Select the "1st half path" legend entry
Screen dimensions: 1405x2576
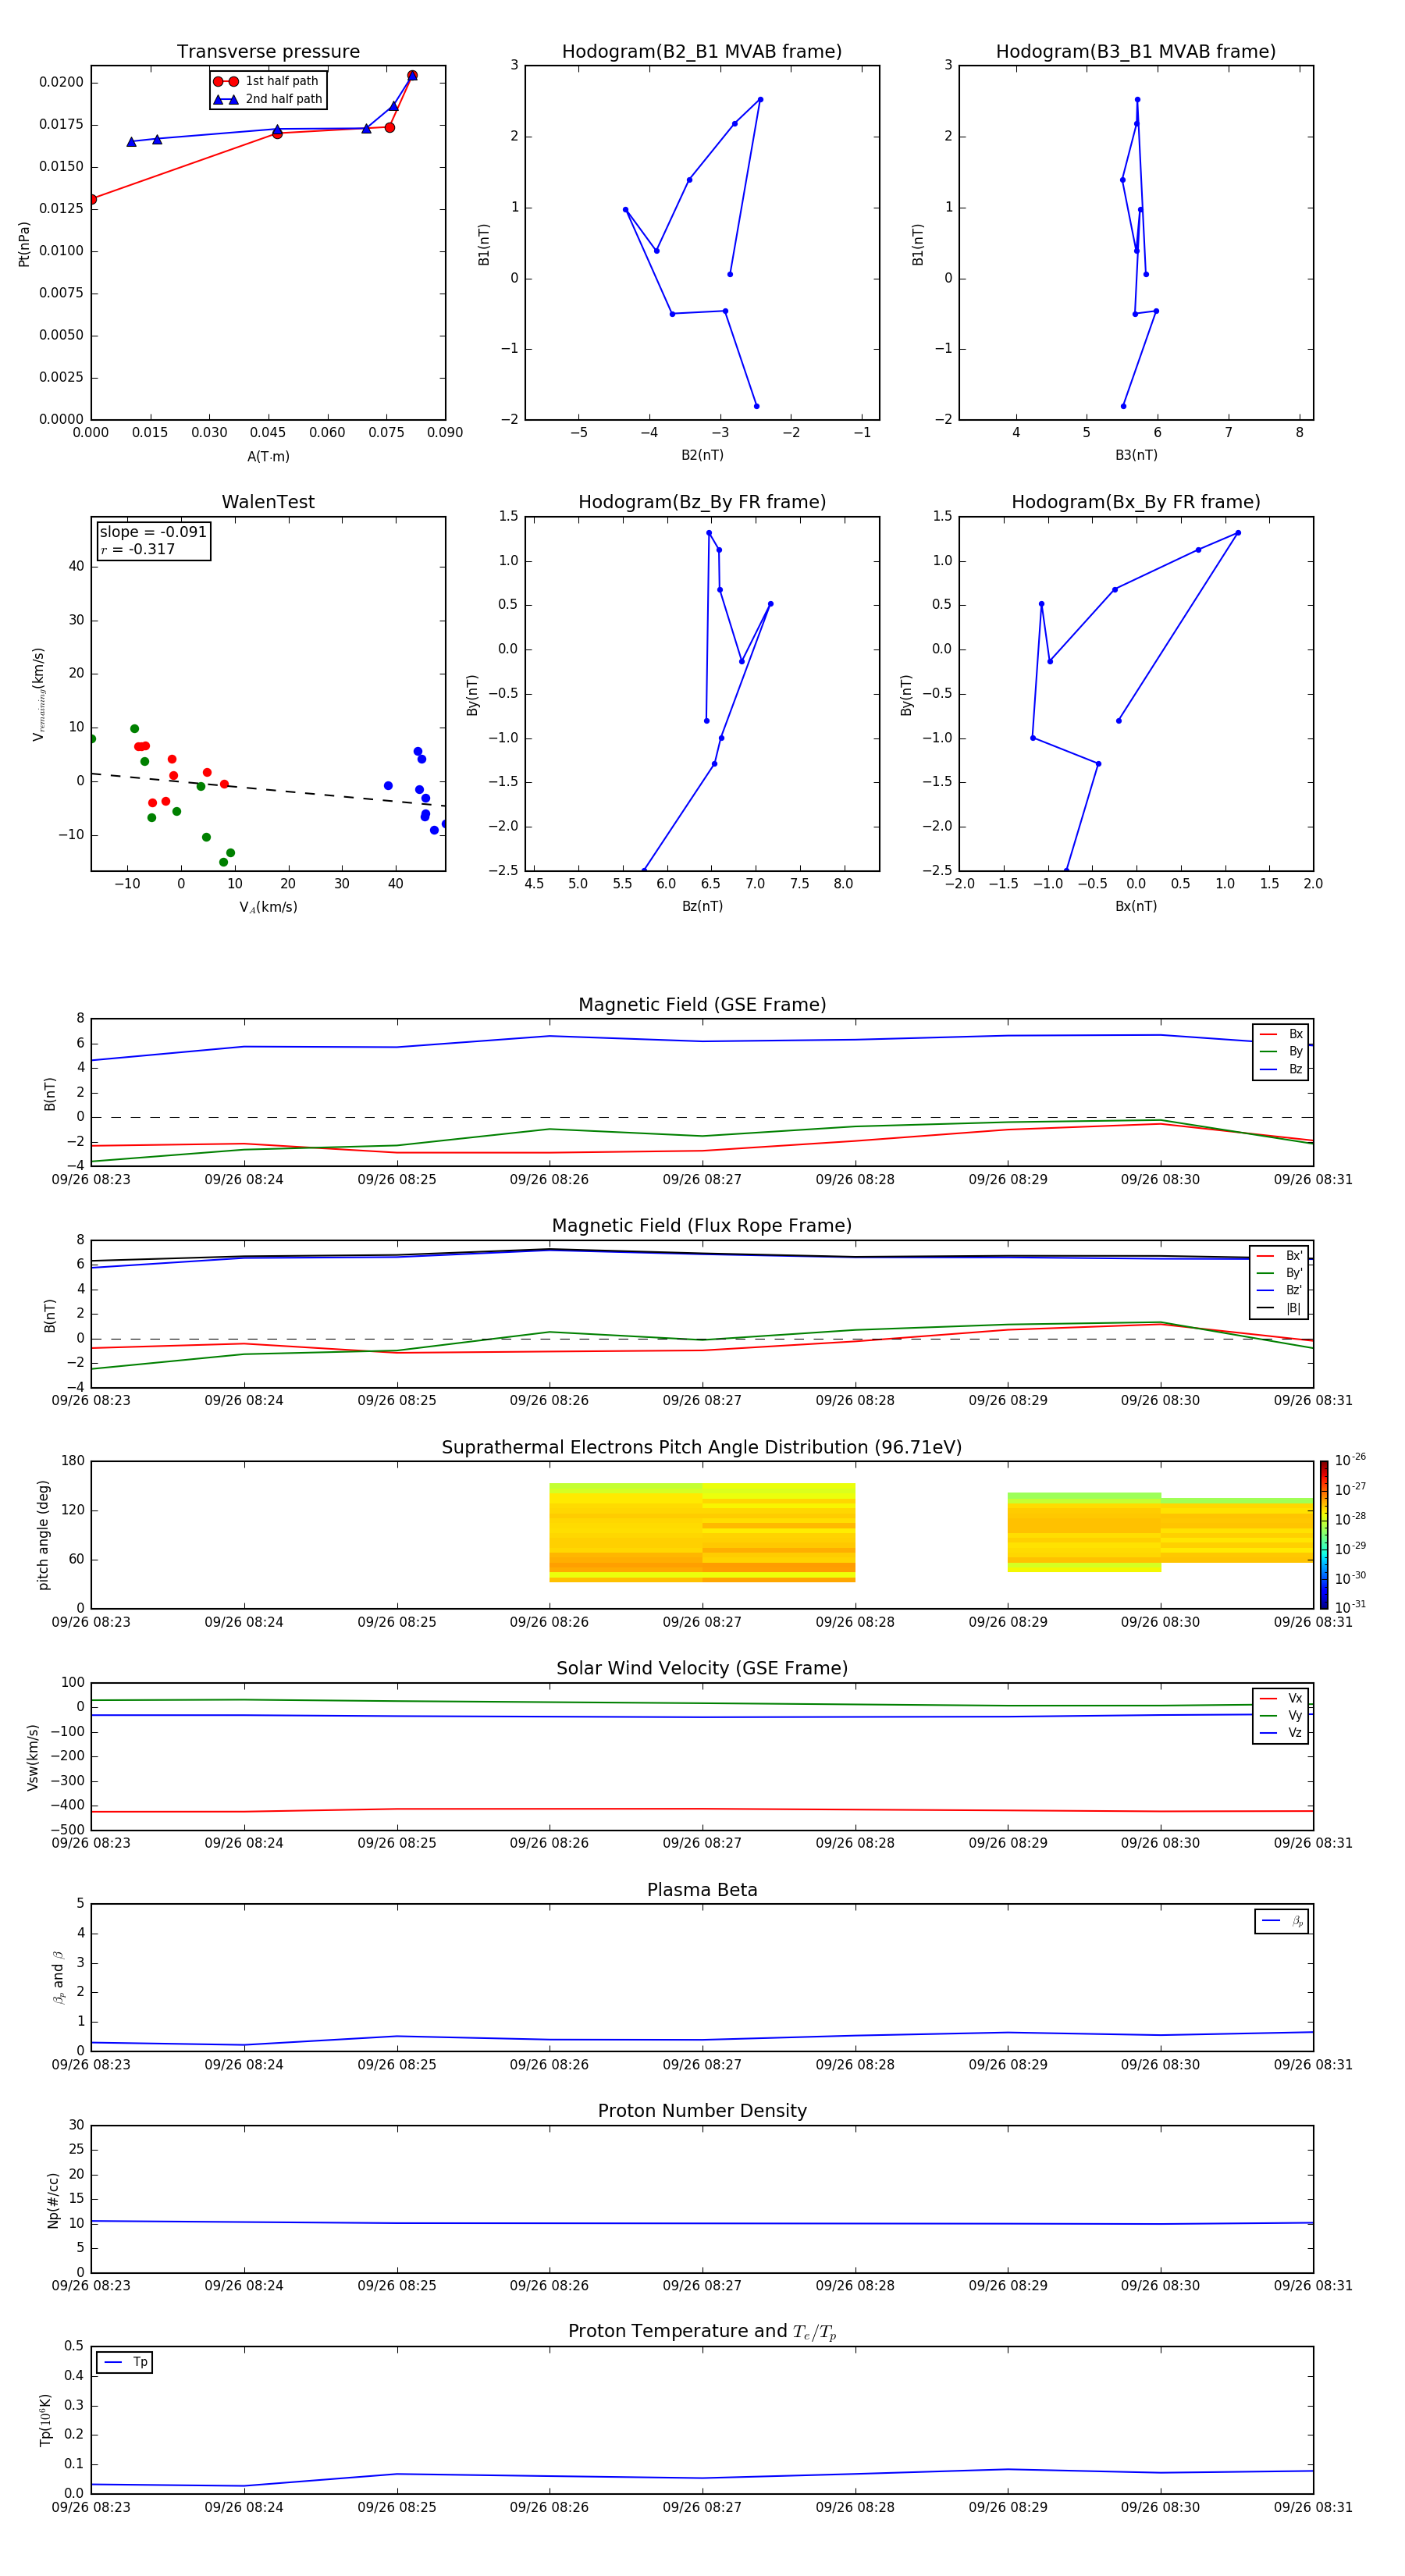[267, 81]
